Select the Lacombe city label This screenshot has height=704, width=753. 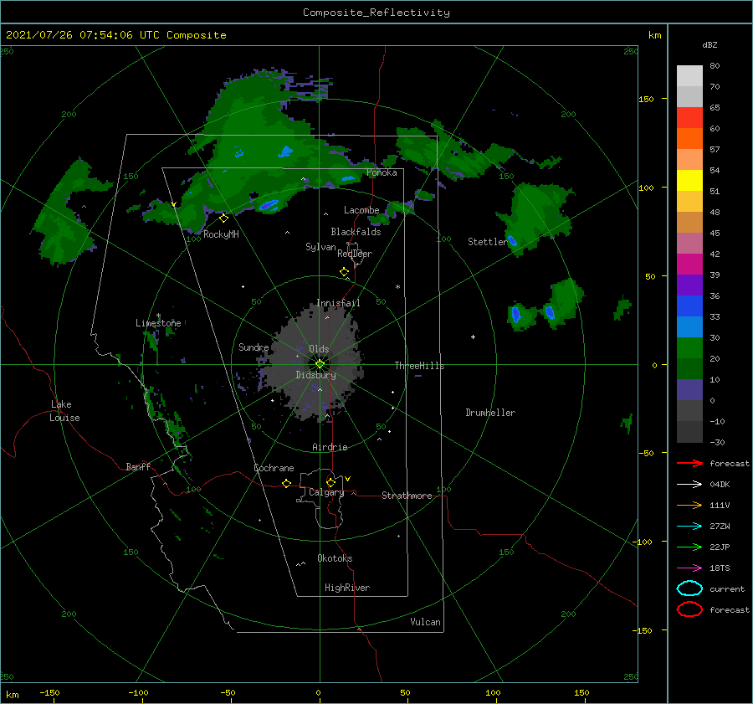tap(361, 210)
